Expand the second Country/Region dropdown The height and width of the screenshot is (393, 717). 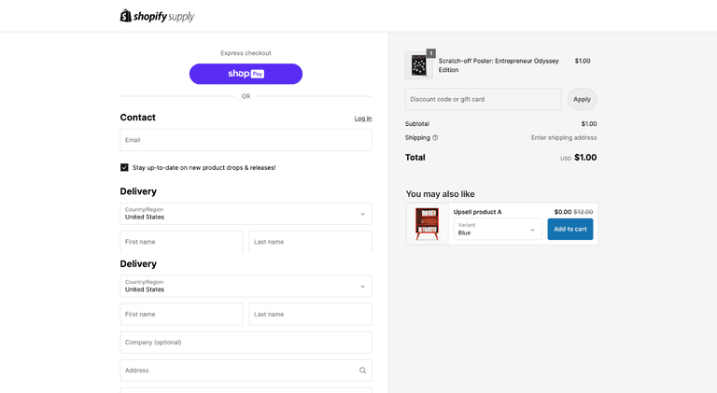coord(246,287)
